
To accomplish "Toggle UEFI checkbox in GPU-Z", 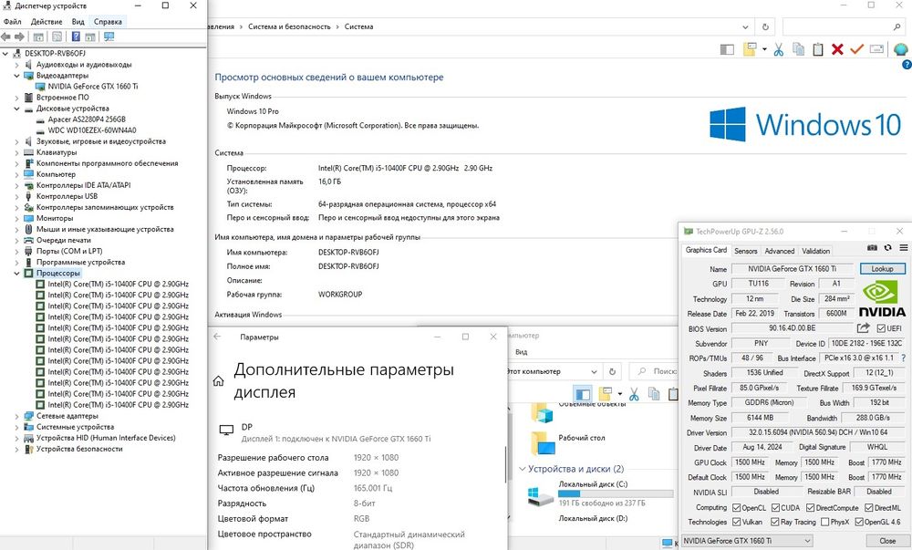I will [881, 328].
